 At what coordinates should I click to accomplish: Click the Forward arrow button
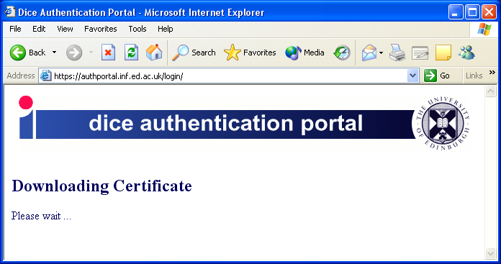click(74, 53)
